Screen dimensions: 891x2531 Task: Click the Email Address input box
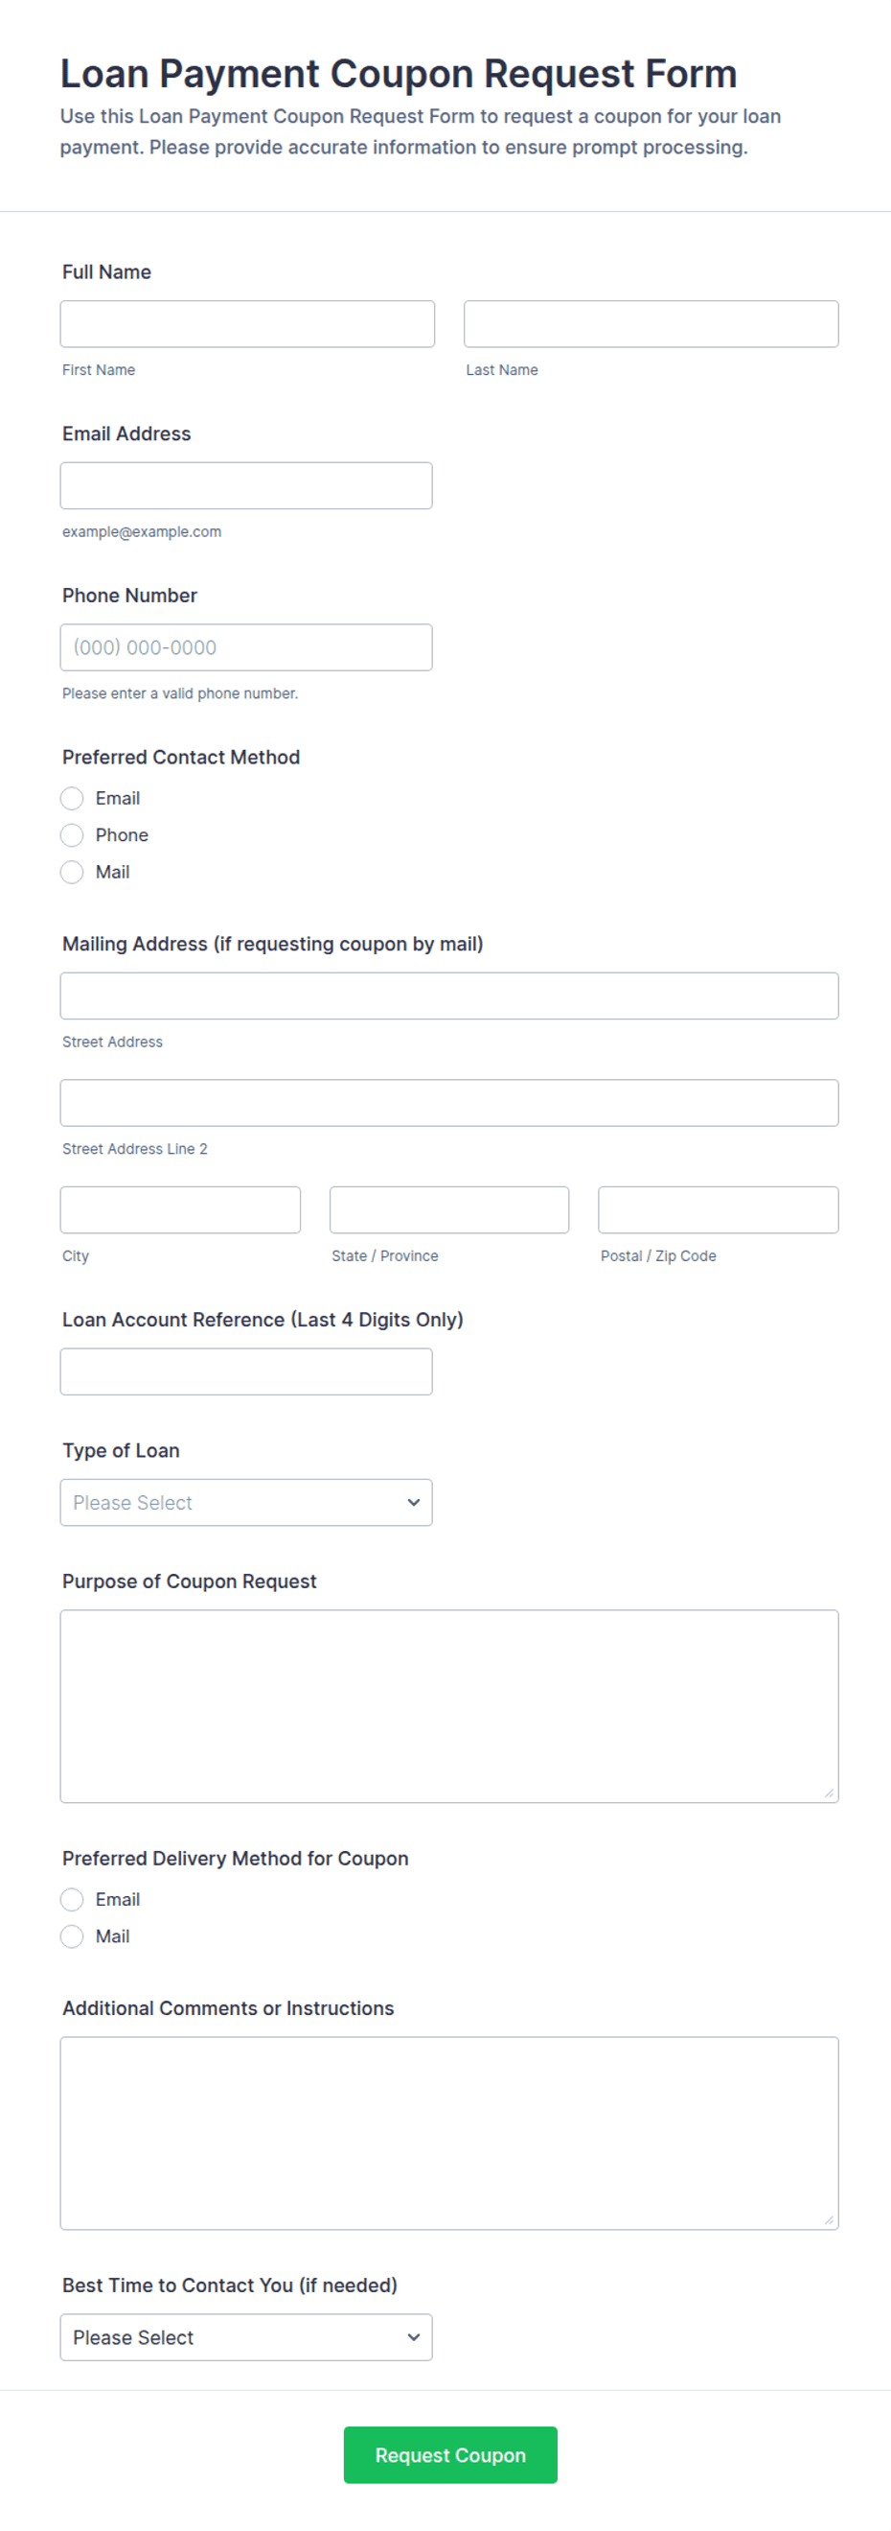point(246,485)
